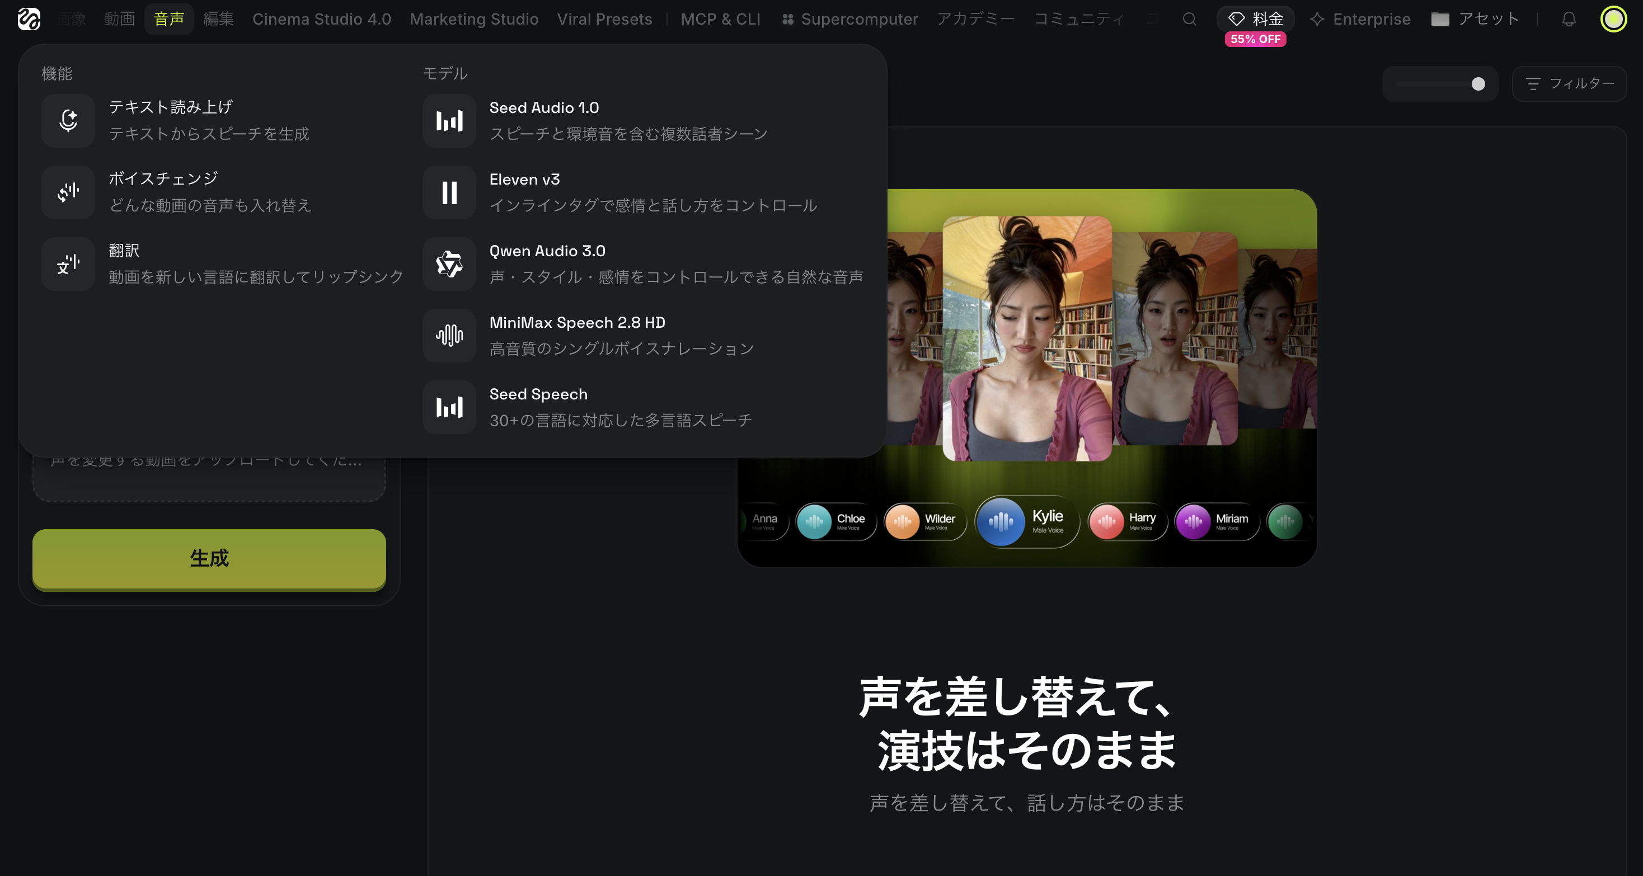The image size is (1643, 876).
Task: Open the 動画 tab in top navigation
Action: click(120, 19)
